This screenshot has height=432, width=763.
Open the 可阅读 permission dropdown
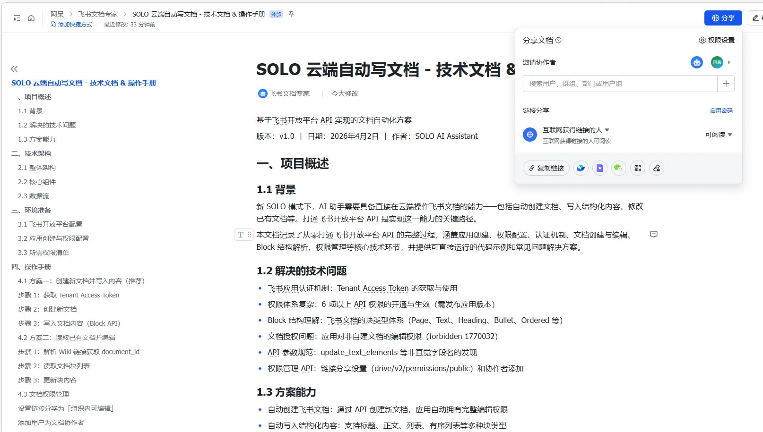pyautogui.click(x=719, y=135)
